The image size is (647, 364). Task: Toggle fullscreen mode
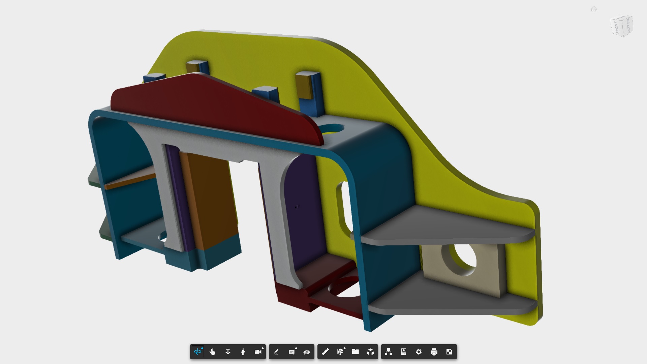tap(449, 352)
